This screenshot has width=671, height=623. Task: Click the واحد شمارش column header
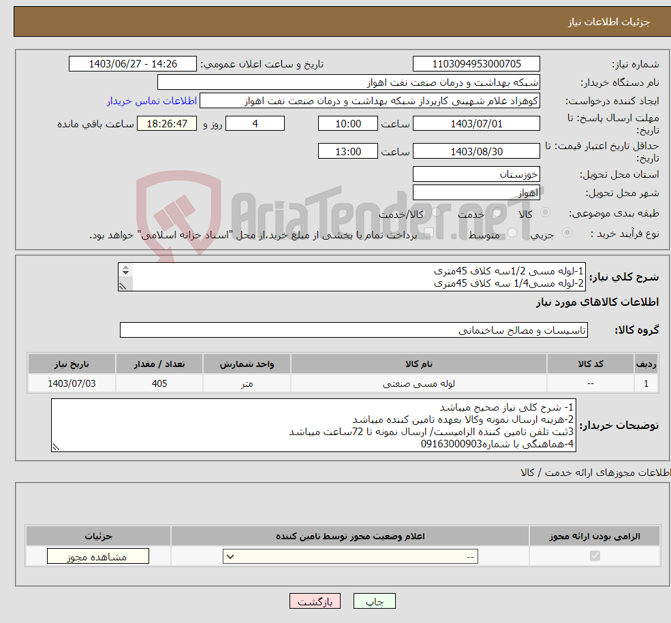click(x=247, y=364)
